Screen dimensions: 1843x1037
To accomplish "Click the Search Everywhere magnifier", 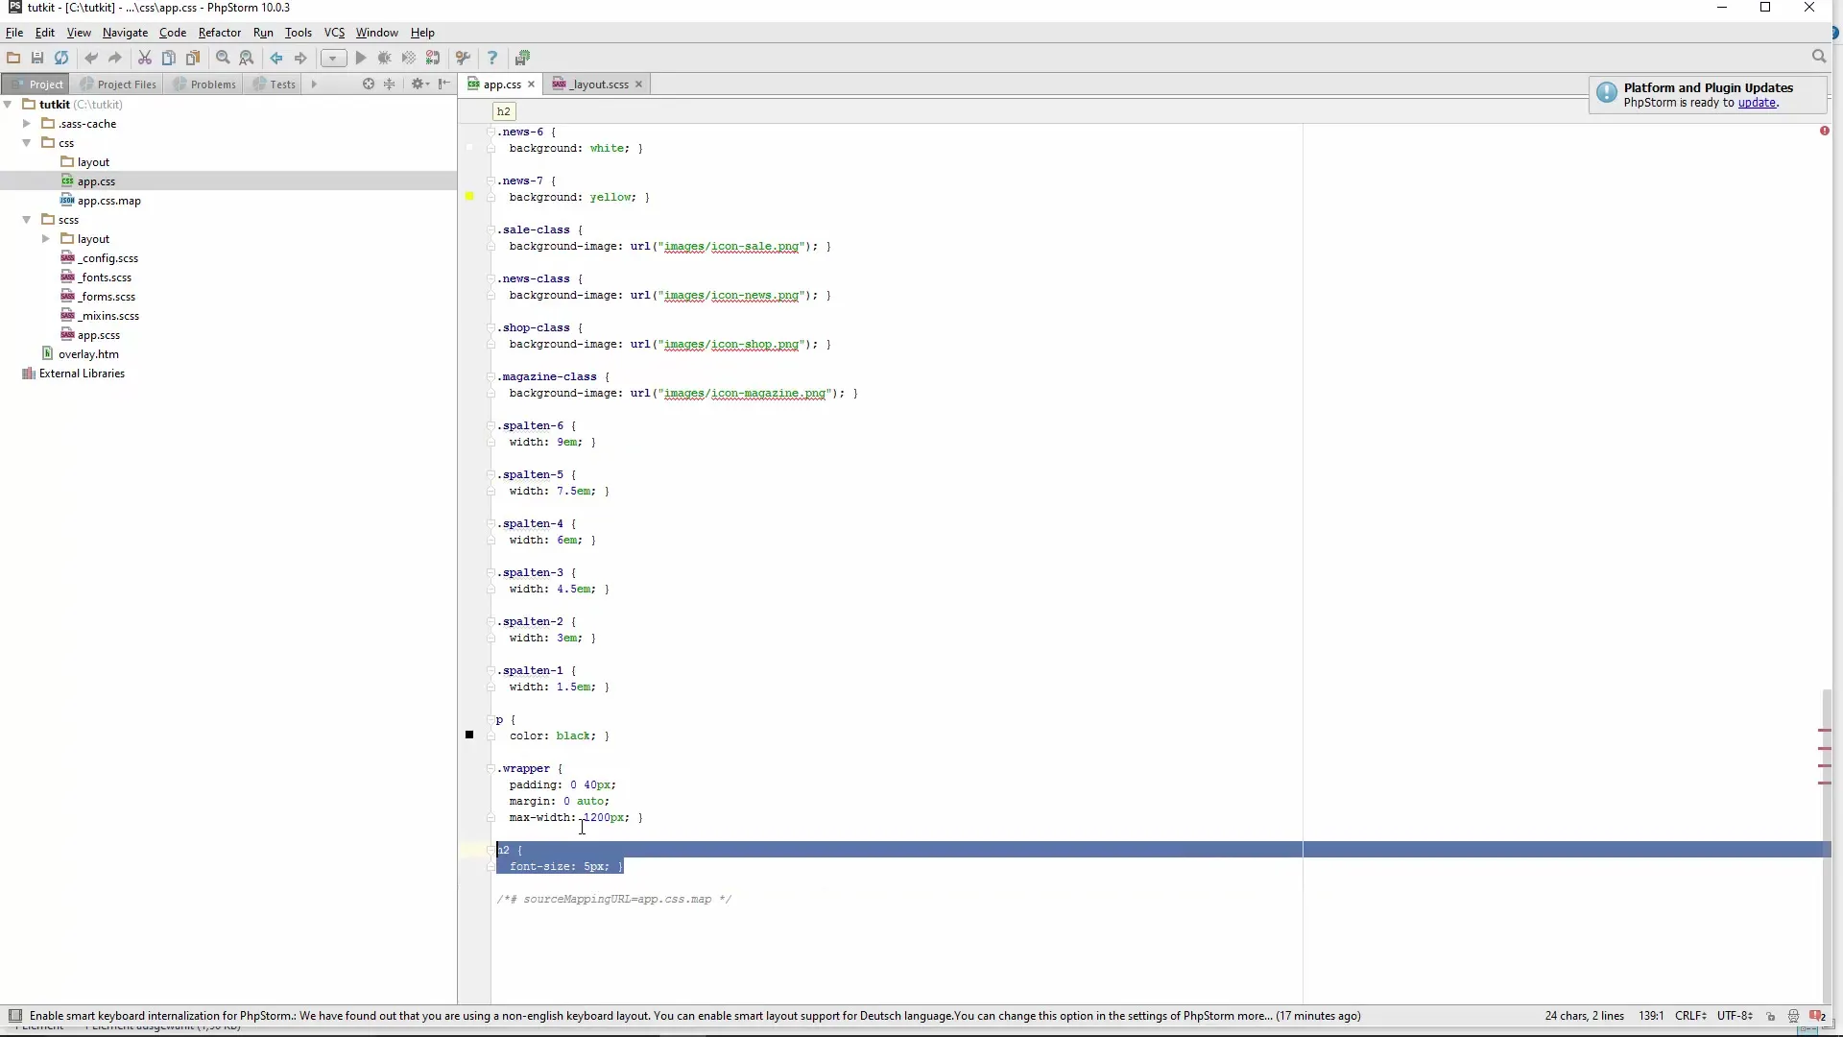I will (1818, 57).
